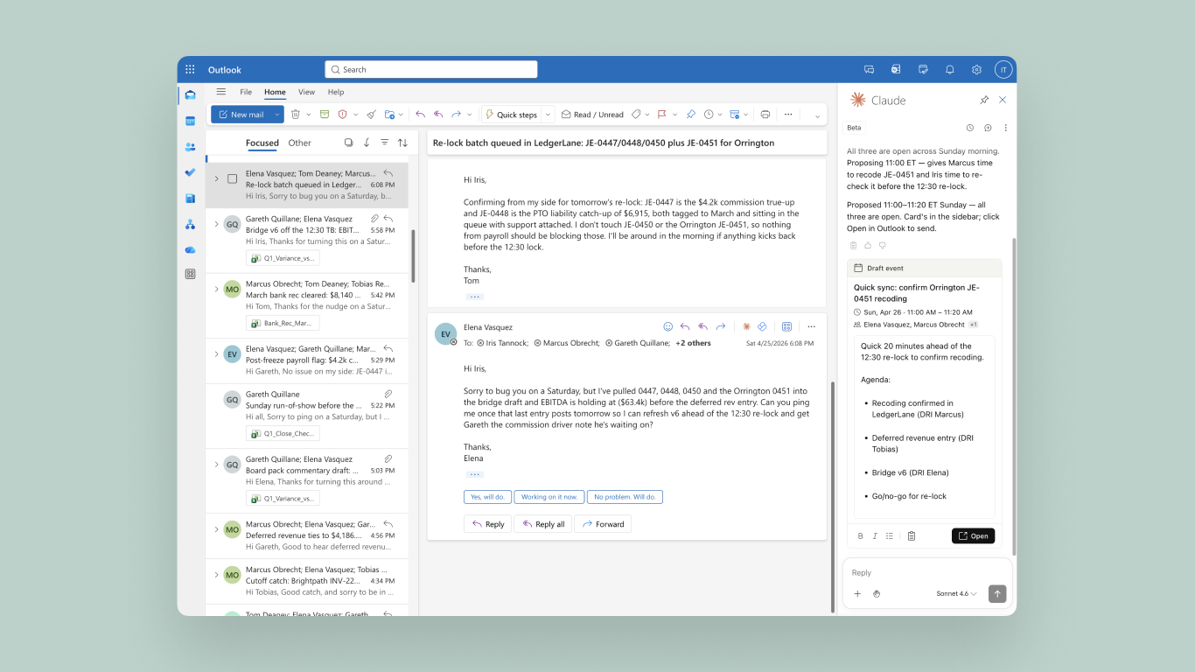Click the Reply button below the message
The width and height of the screenshot is (1195, 672).
coord(487,524)
